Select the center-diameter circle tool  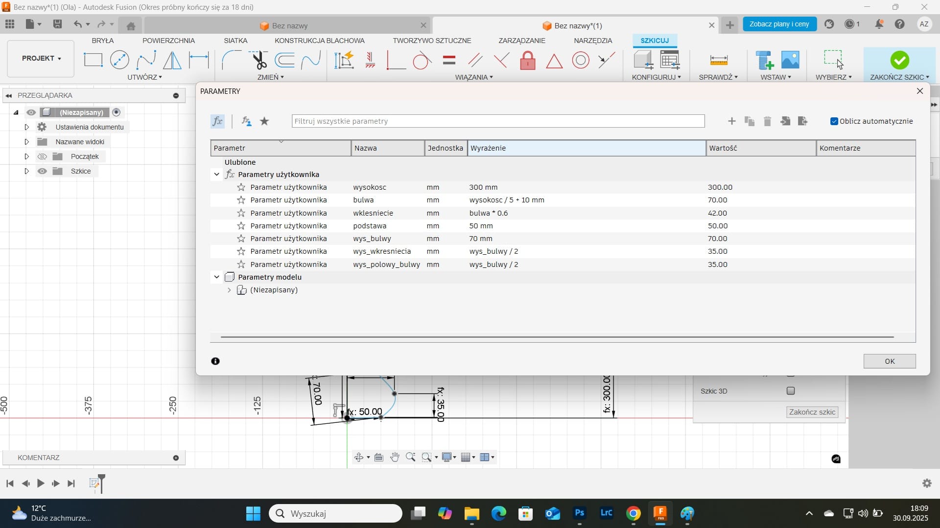(x=119, y=60)
